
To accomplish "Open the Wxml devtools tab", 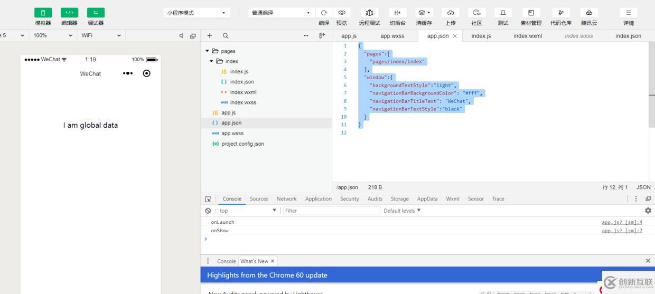I will 453,199.
